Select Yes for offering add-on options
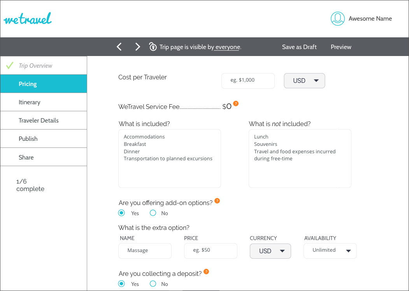The height and width of the screenshot is (291, 409). click(x=121, y=213)
